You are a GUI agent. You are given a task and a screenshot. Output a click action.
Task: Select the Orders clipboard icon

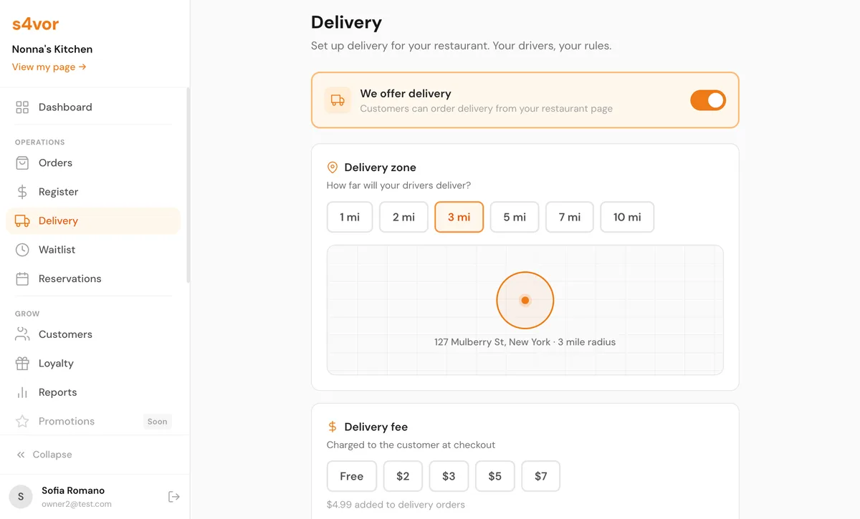22,163
